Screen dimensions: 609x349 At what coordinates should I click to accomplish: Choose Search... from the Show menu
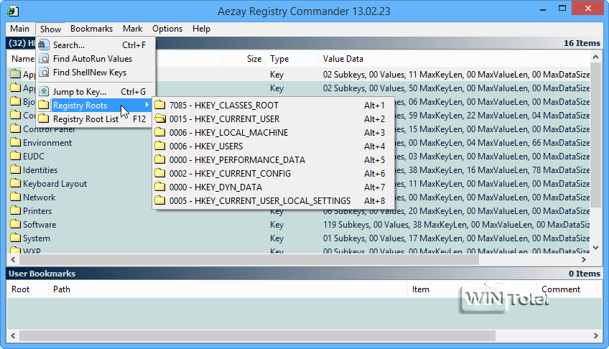pyautogui.click(x=96, y=45)
